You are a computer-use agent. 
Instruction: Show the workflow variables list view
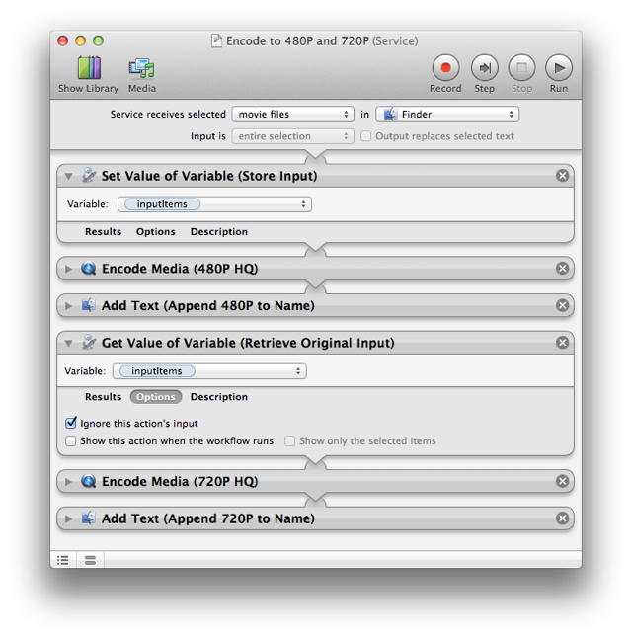90,560
